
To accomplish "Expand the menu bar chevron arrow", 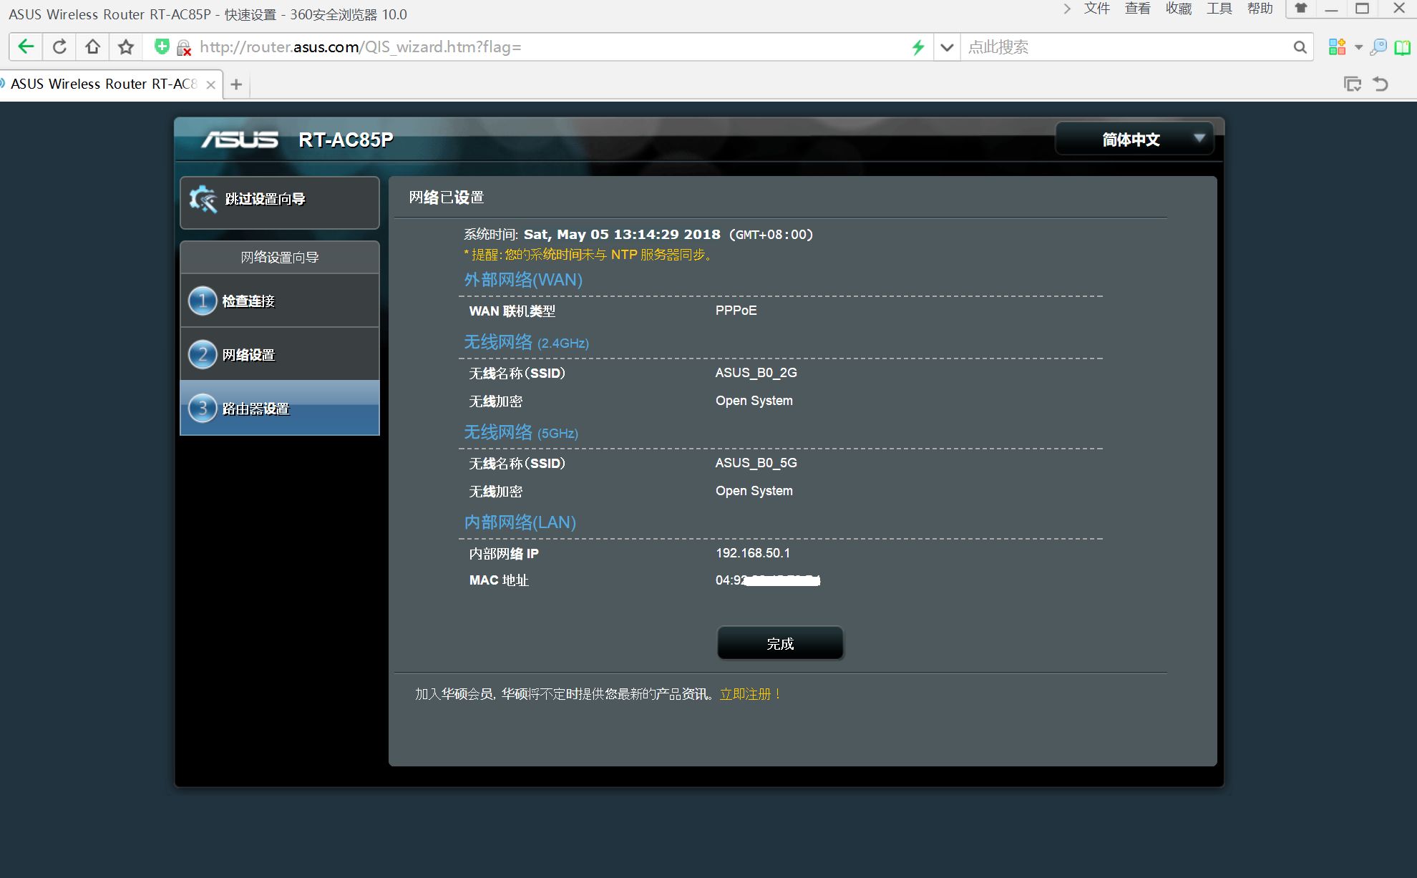I will coord(1067,9).
